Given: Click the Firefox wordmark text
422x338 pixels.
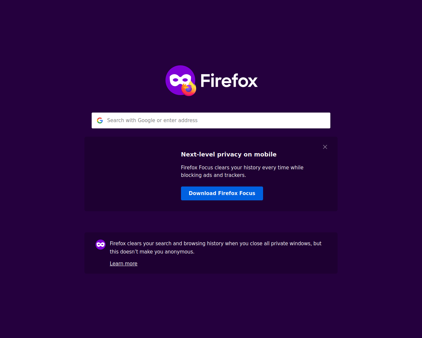Looking at the screenshot, I should tap(229, 81).
